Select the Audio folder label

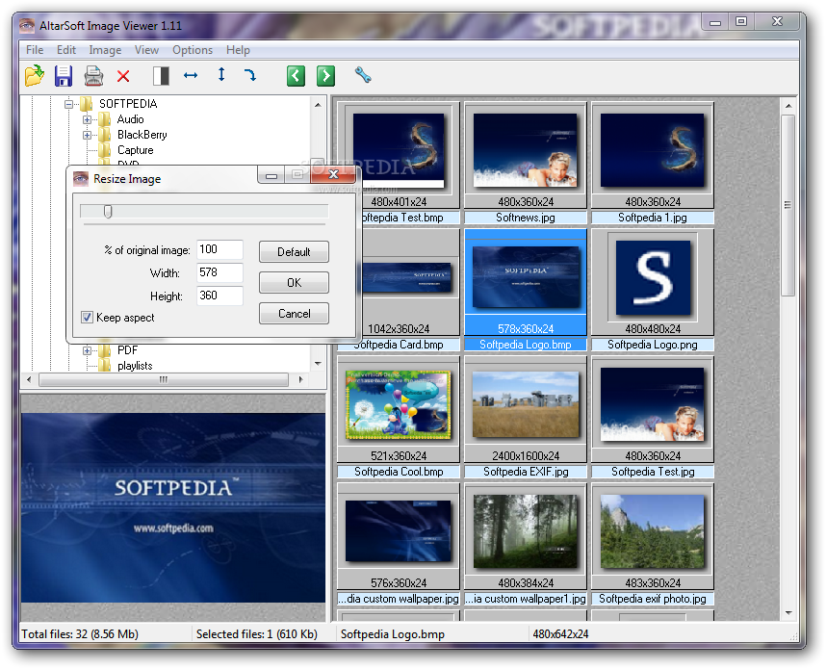pos(130,119)
